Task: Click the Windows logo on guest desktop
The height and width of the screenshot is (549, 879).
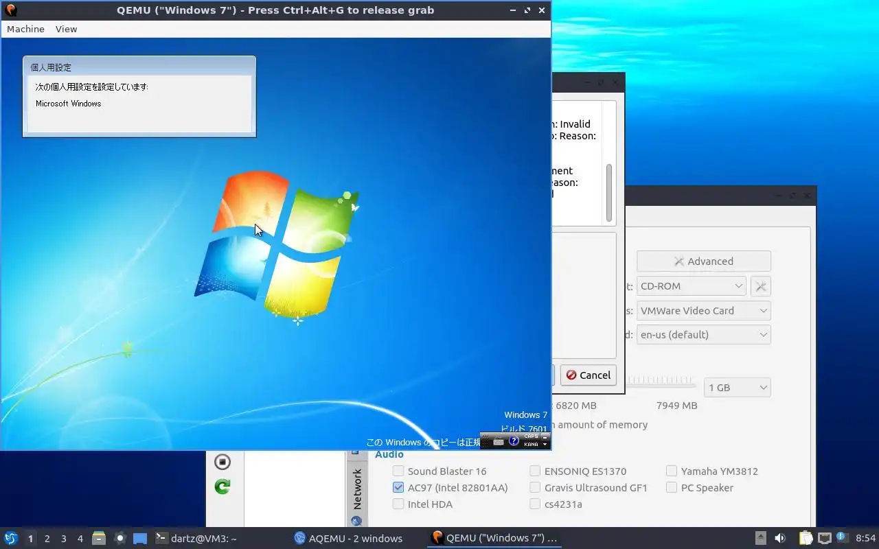Action: [277, 245]
